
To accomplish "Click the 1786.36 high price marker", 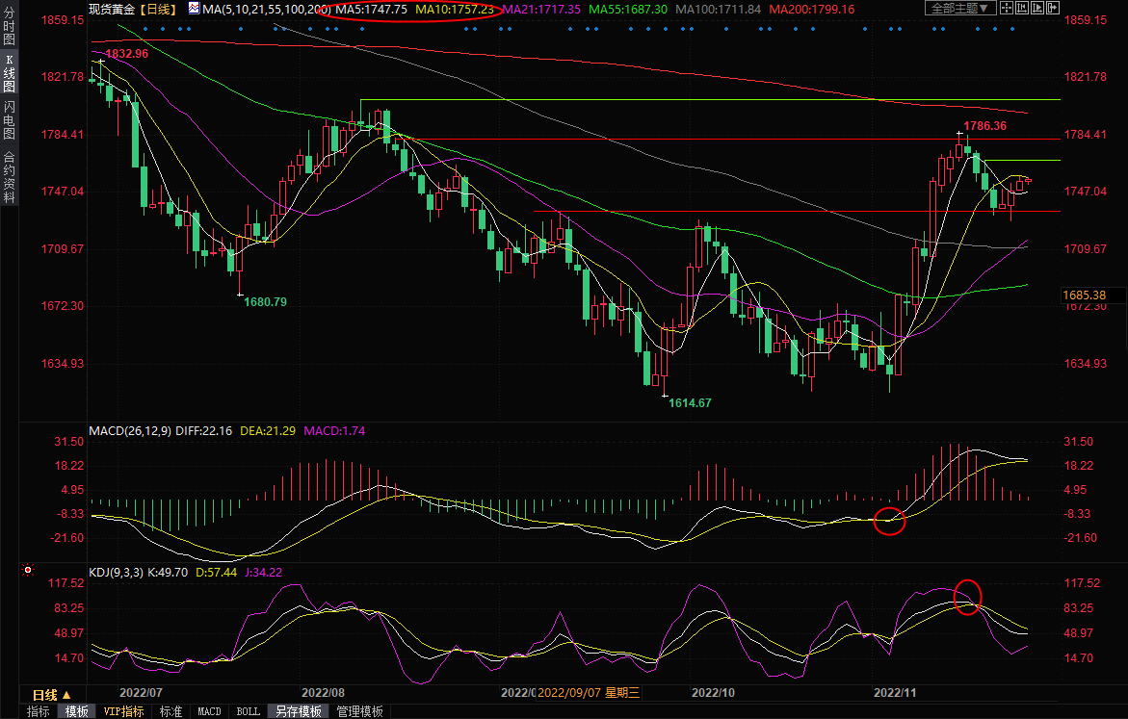I will pyautogui.click(x=984, y=126).
